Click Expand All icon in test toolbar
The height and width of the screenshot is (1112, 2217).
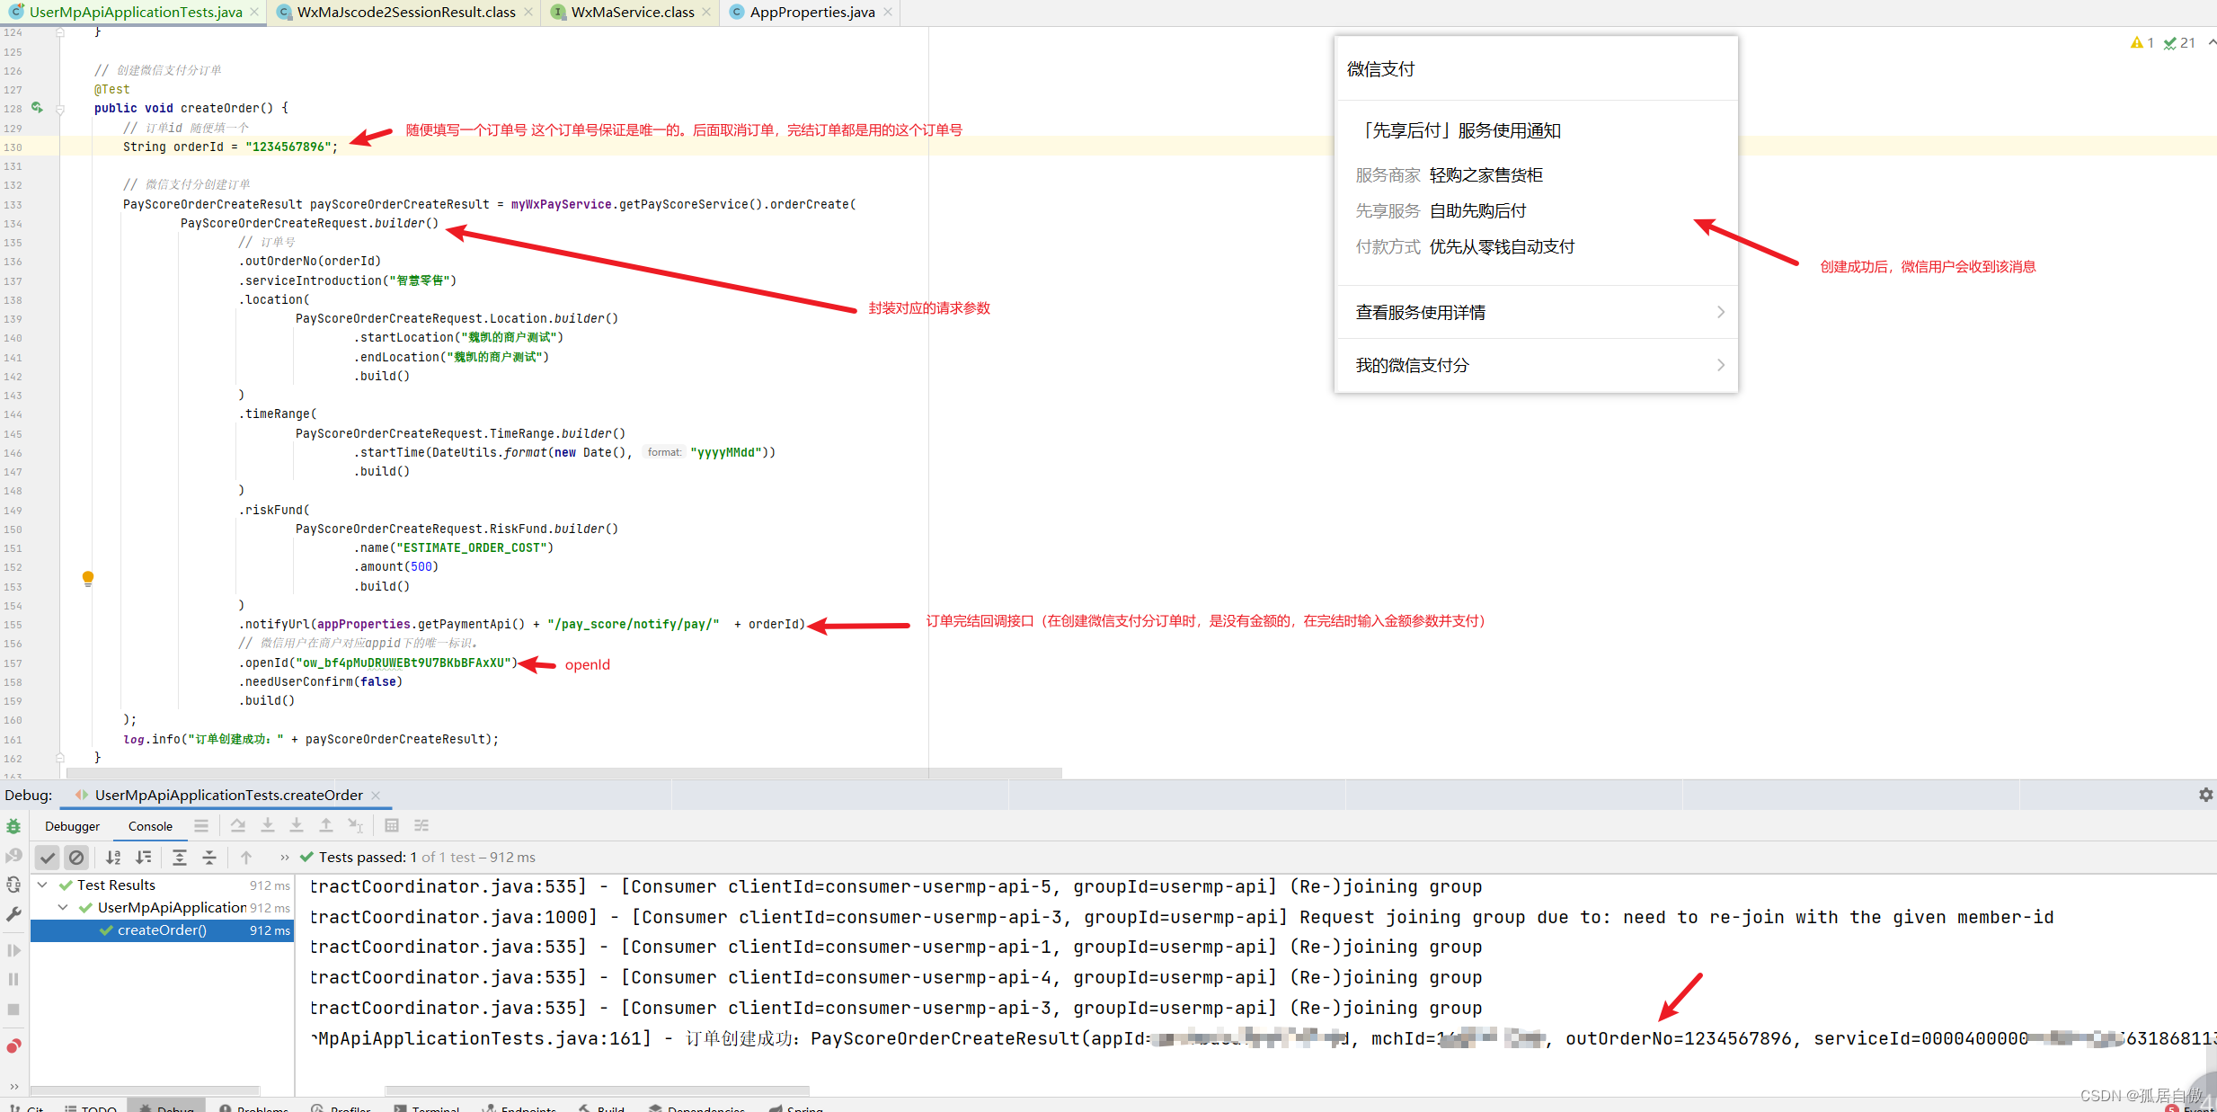tap(180, 858)
